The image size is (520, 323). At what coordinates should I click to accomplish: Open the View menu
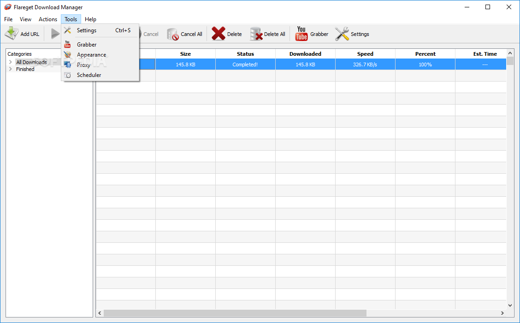pyautogui.click(x=25, y=19)
